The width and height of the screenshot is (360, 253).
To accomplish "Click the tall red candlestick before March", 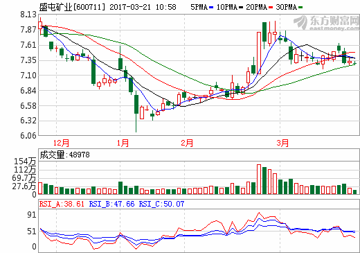I will [x=259, y=53].
